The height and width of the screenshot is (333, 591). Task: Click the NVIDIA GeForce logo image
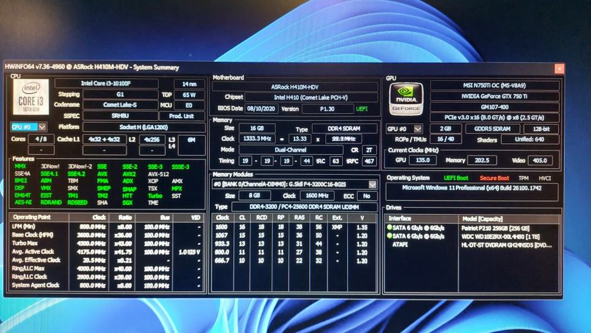[406, 99]
